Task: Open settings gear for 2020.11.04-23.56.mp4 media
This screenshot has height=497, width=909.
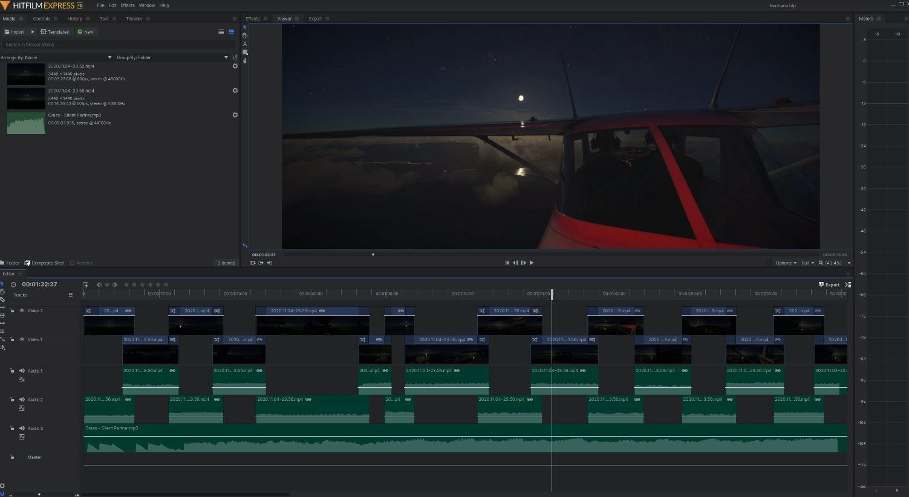Action: [235, 91]
